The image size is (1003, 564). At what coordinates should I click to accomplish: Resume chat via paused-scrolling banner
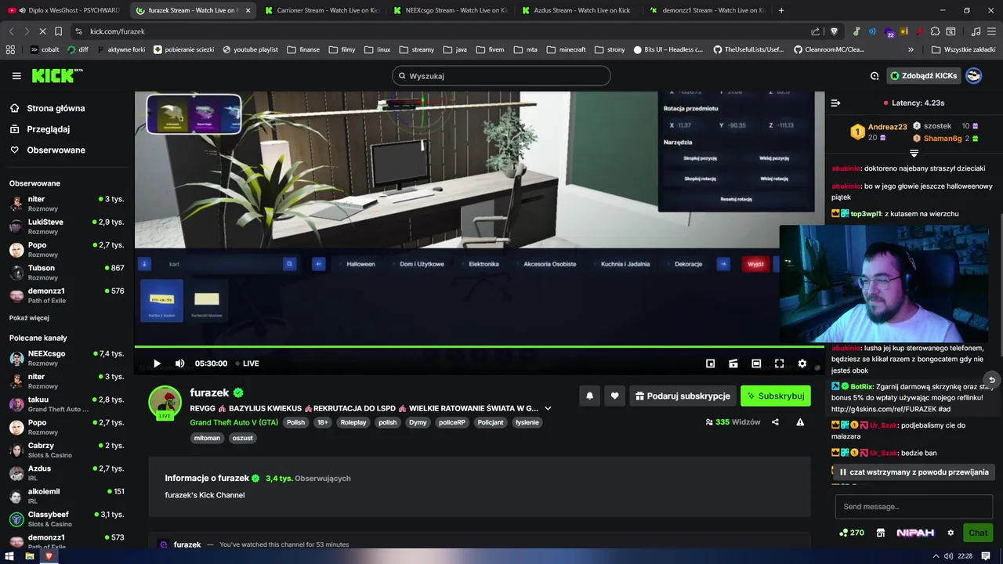pos(914,472)
